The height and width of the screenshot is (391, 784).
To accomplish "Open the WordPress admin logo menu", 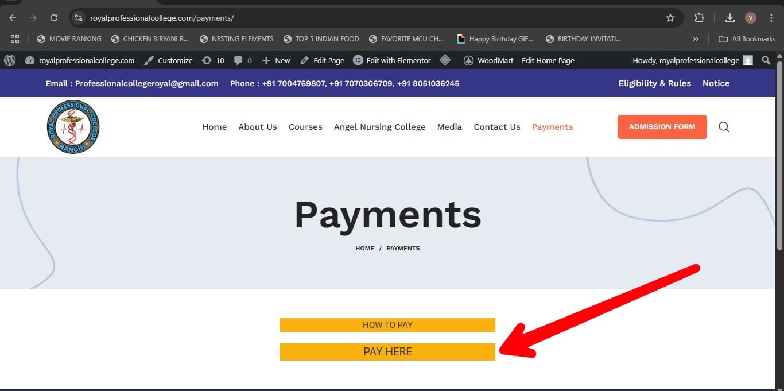I will click(10, 60).
